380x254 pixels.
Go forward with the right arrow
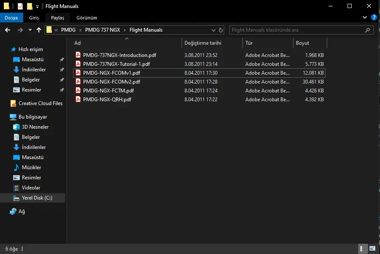coord(20,30)
